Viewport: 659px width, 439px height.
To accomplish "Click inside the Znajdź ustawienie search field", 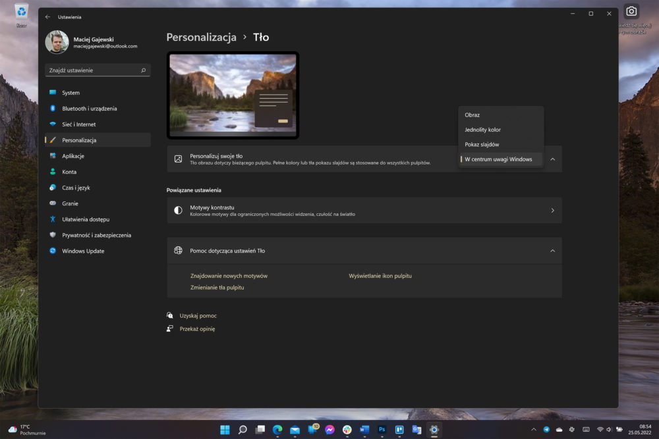I will click(x=98, y=70).
